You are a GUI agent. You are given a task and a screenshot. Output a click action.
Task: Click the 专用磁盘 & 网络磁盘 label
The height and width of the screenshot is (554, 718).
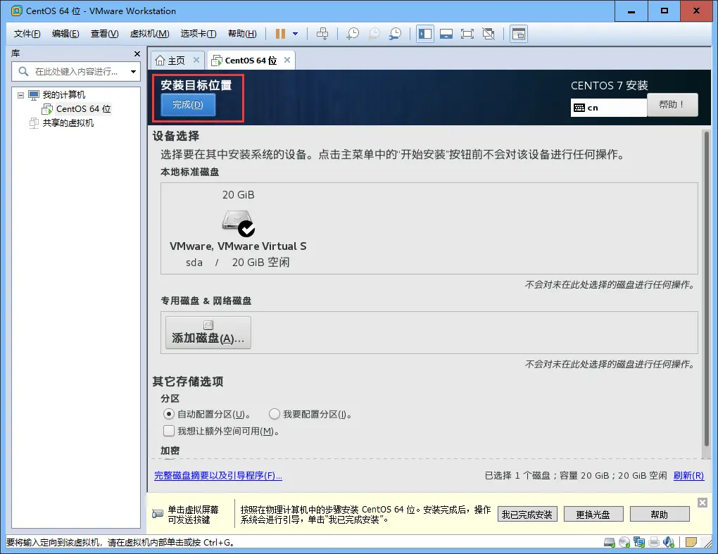(206, 301)
